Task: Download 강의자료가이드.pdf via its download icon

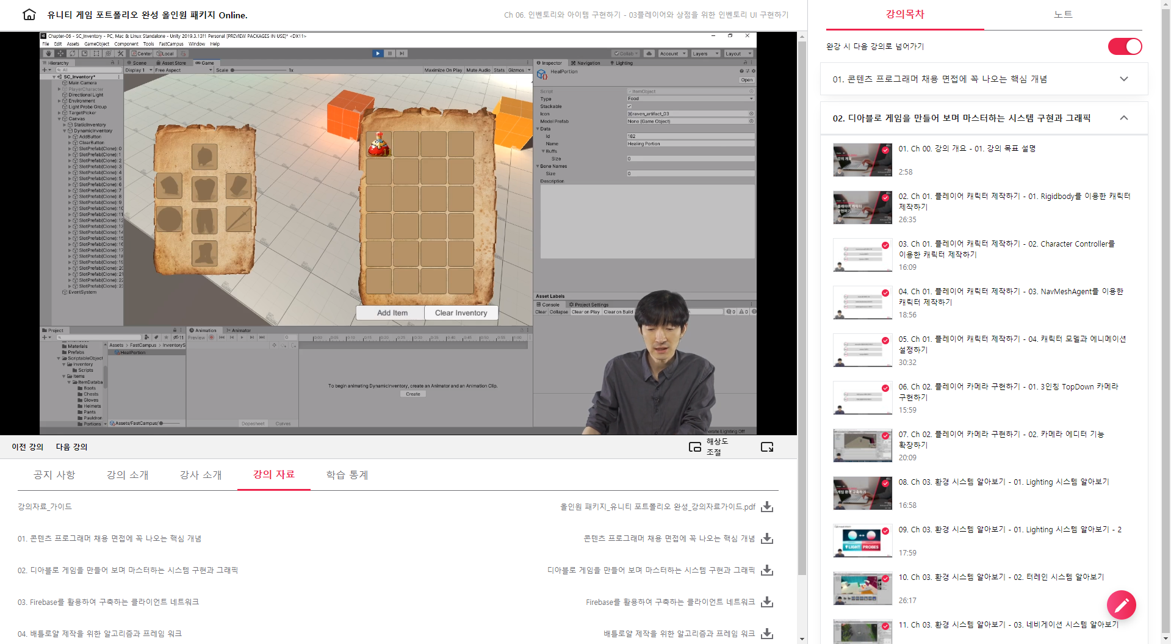Action: click(x=767, y=507)
